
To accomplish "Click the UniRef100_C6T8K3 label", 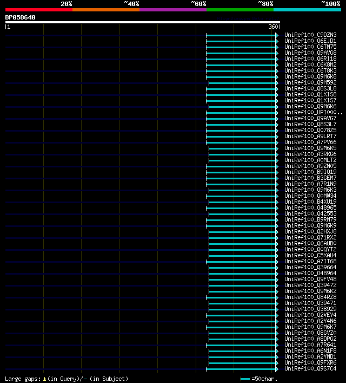I will click(310, 70).
